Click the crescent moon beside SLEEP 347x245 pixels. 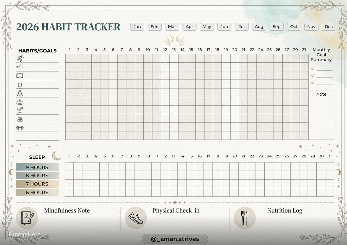[x=56, y=156]
